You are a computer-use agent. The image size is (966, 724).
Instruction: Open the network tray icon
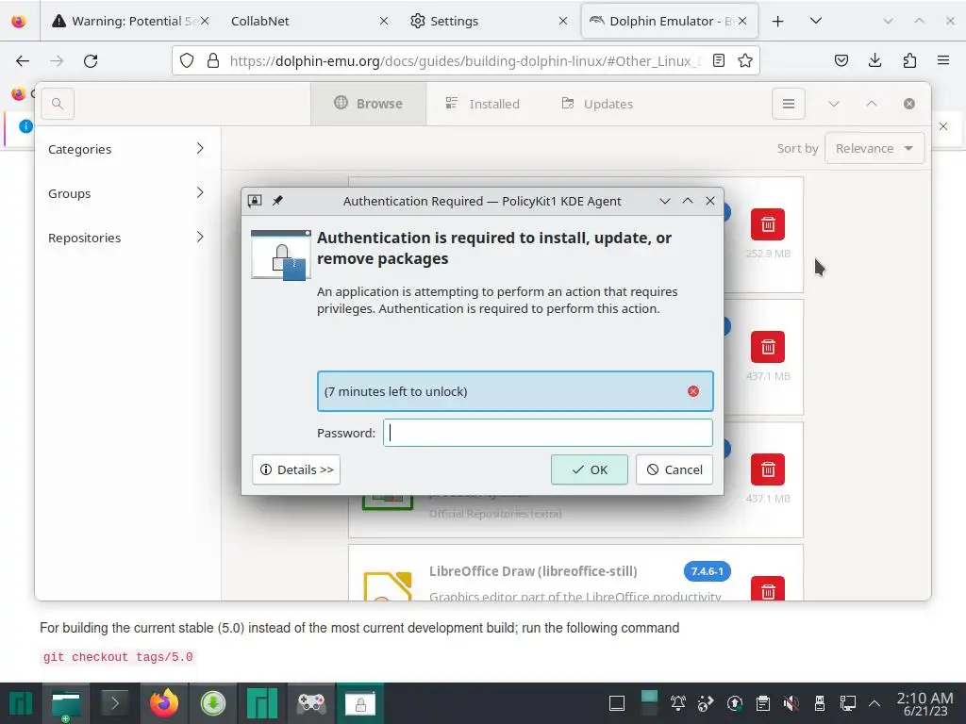848,703
